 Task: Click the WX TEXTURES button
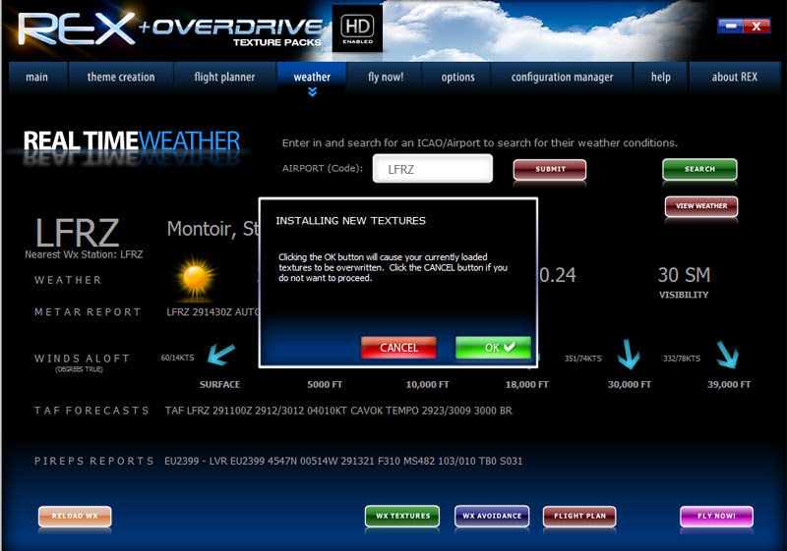click(x=402, y=516)
